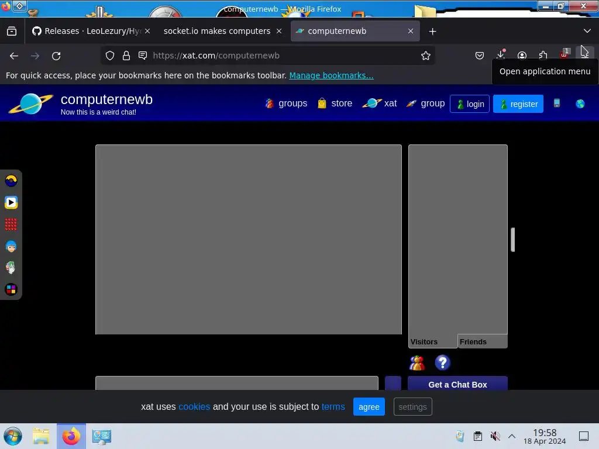
Task: Open tracking protection shield info
Action: click(x=110, y=56)
